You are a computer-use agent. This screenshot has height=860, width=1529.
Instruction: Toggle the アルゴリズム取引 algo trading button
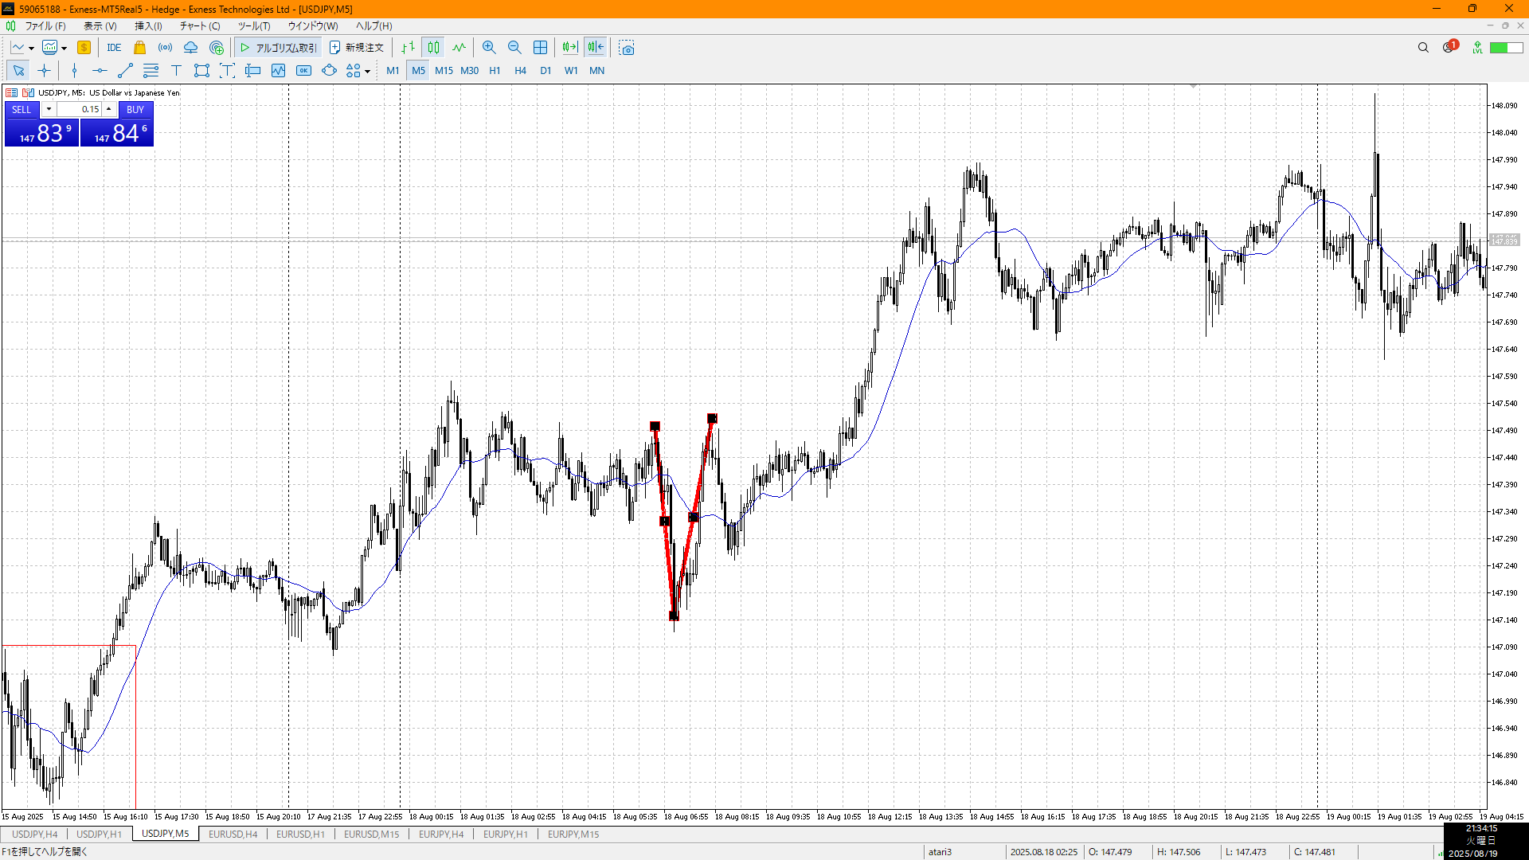tap(278, 48)
